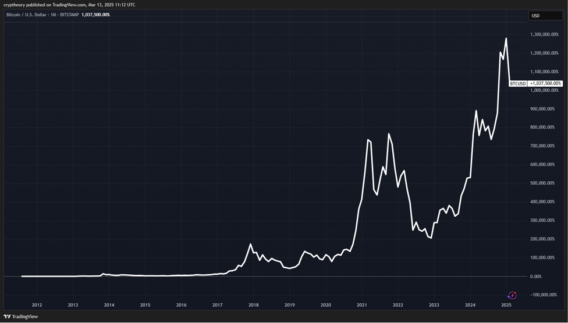Click the −100,000.00% price axis label
568x323 pixels.
pyautogui.click(x=544, y=295)
